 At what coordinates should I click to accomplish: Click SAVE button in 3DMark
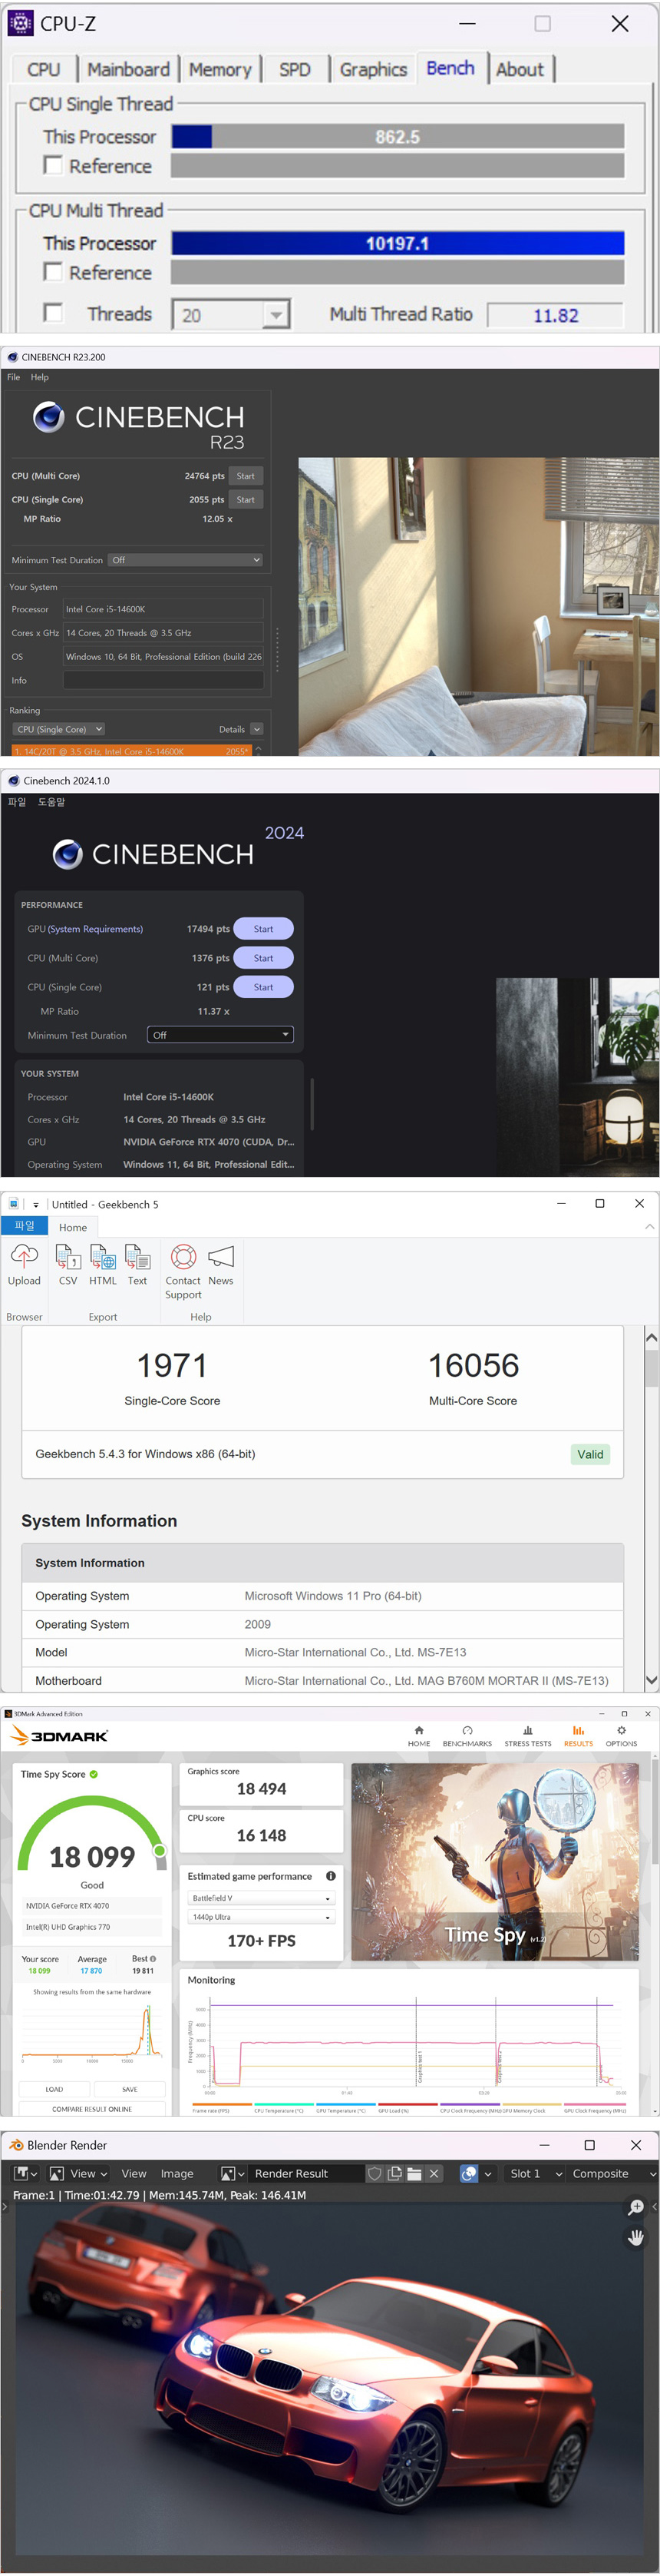click(130, 2090)
